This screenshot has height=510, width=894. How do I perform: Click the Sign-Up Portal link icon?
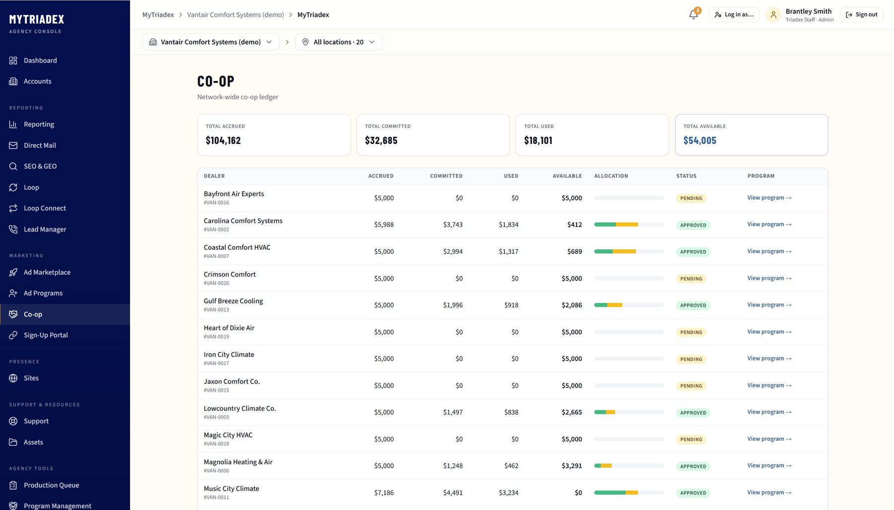(x=13, y=335)
